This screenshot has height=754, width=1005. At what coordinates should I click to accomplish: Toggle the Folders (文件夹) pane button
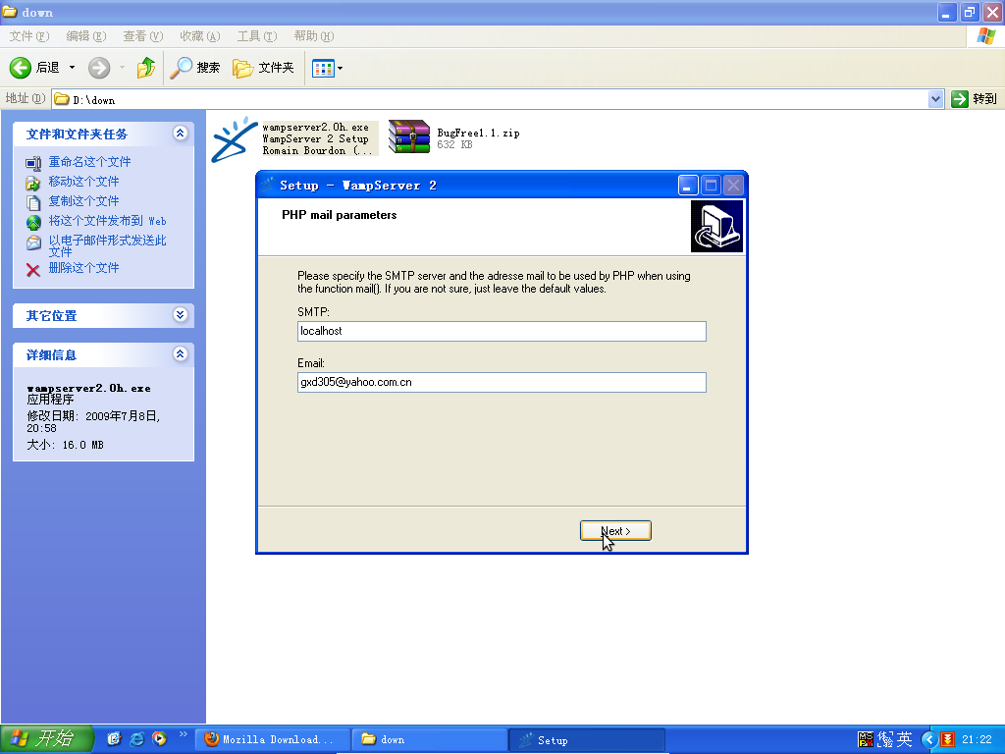[263, 68]
